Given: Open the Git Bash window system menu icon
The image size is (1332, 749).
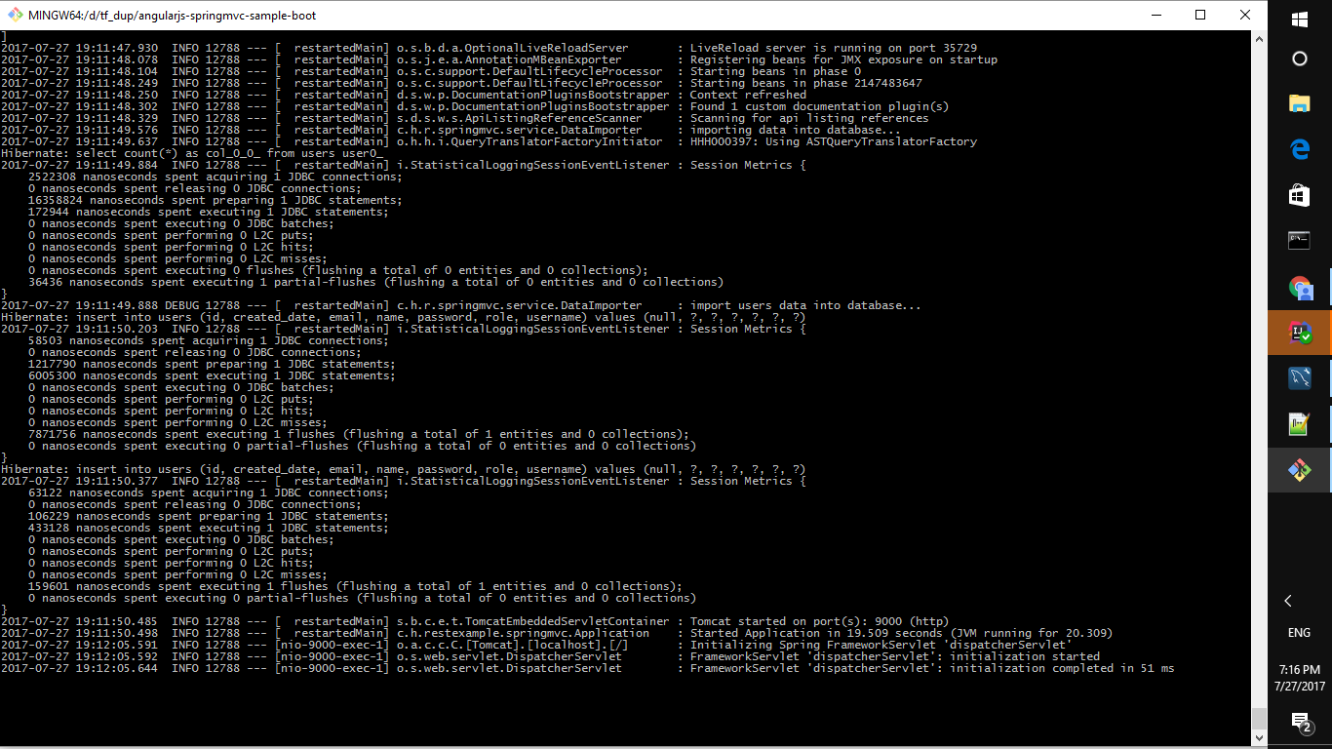Looking at the screenshot, I should [16, 15].
